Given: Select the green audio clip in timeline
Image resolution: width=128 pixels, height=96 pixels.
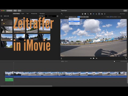Looking at the screenshot, I should point(9,79).
